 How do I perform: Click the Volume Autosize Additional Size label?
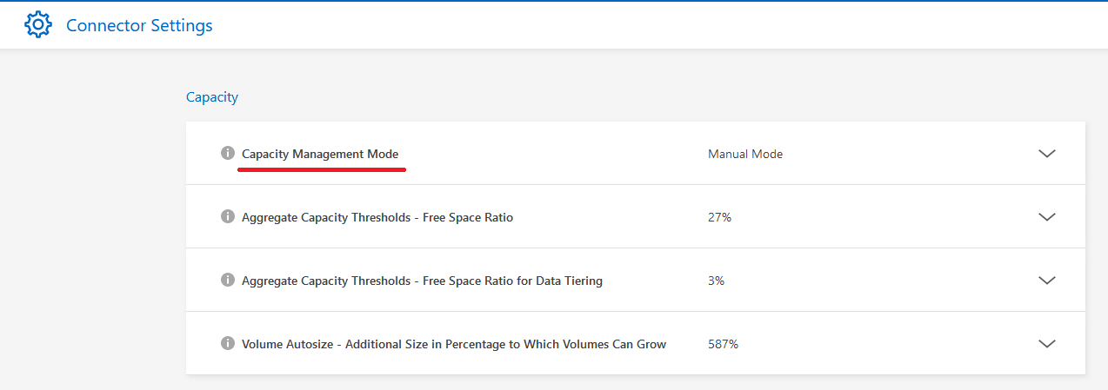tap(454, 344)
